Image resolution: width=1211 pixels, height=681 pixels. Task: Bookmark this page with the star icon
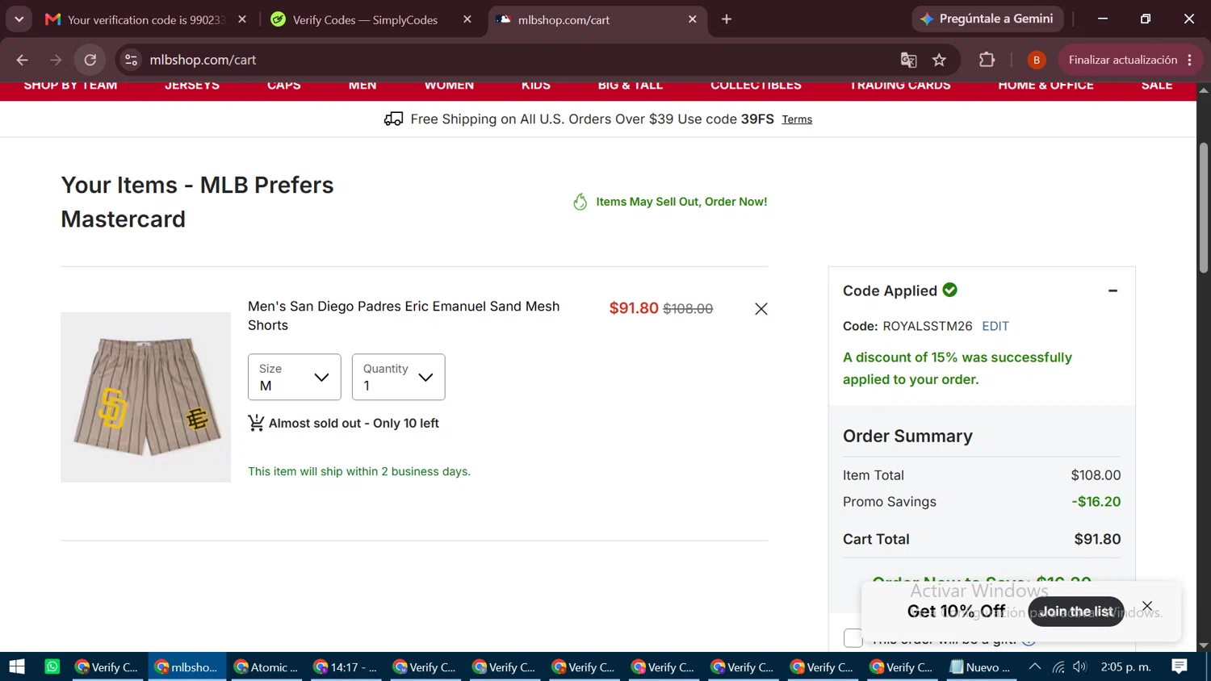click(x=939, y=60)
